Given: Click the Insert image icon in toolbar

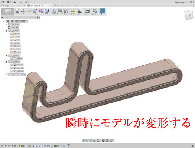Looking at the screenshot, I should click(x=80, y=11).
